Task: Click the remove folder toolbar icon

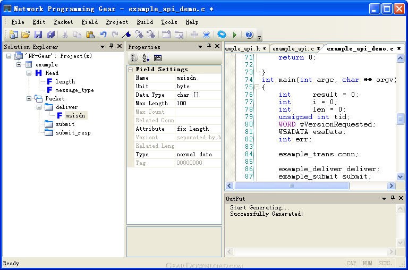Action: (x=178, y=35)
